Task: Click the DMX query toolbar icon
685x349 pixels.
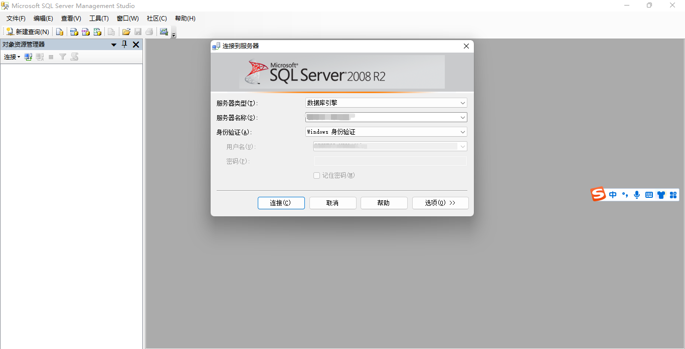Action: tap(86, 32)
